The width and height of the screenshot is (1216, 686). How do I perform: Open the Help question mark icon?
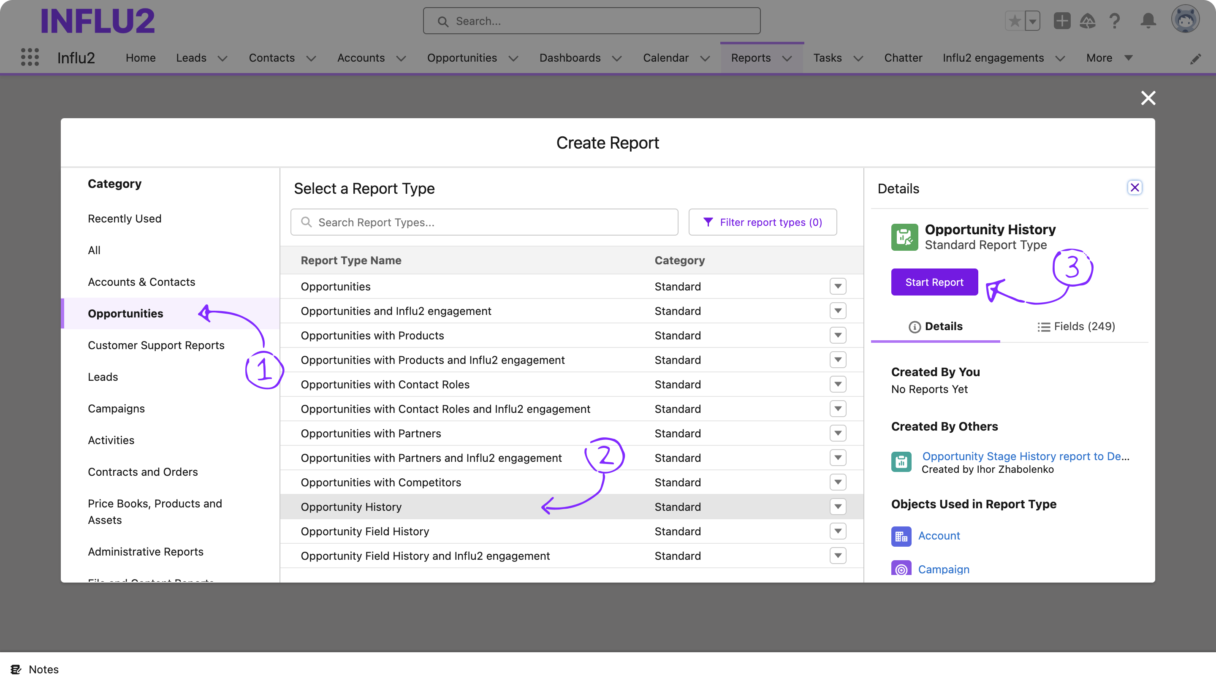click(x=1115, y=21)
